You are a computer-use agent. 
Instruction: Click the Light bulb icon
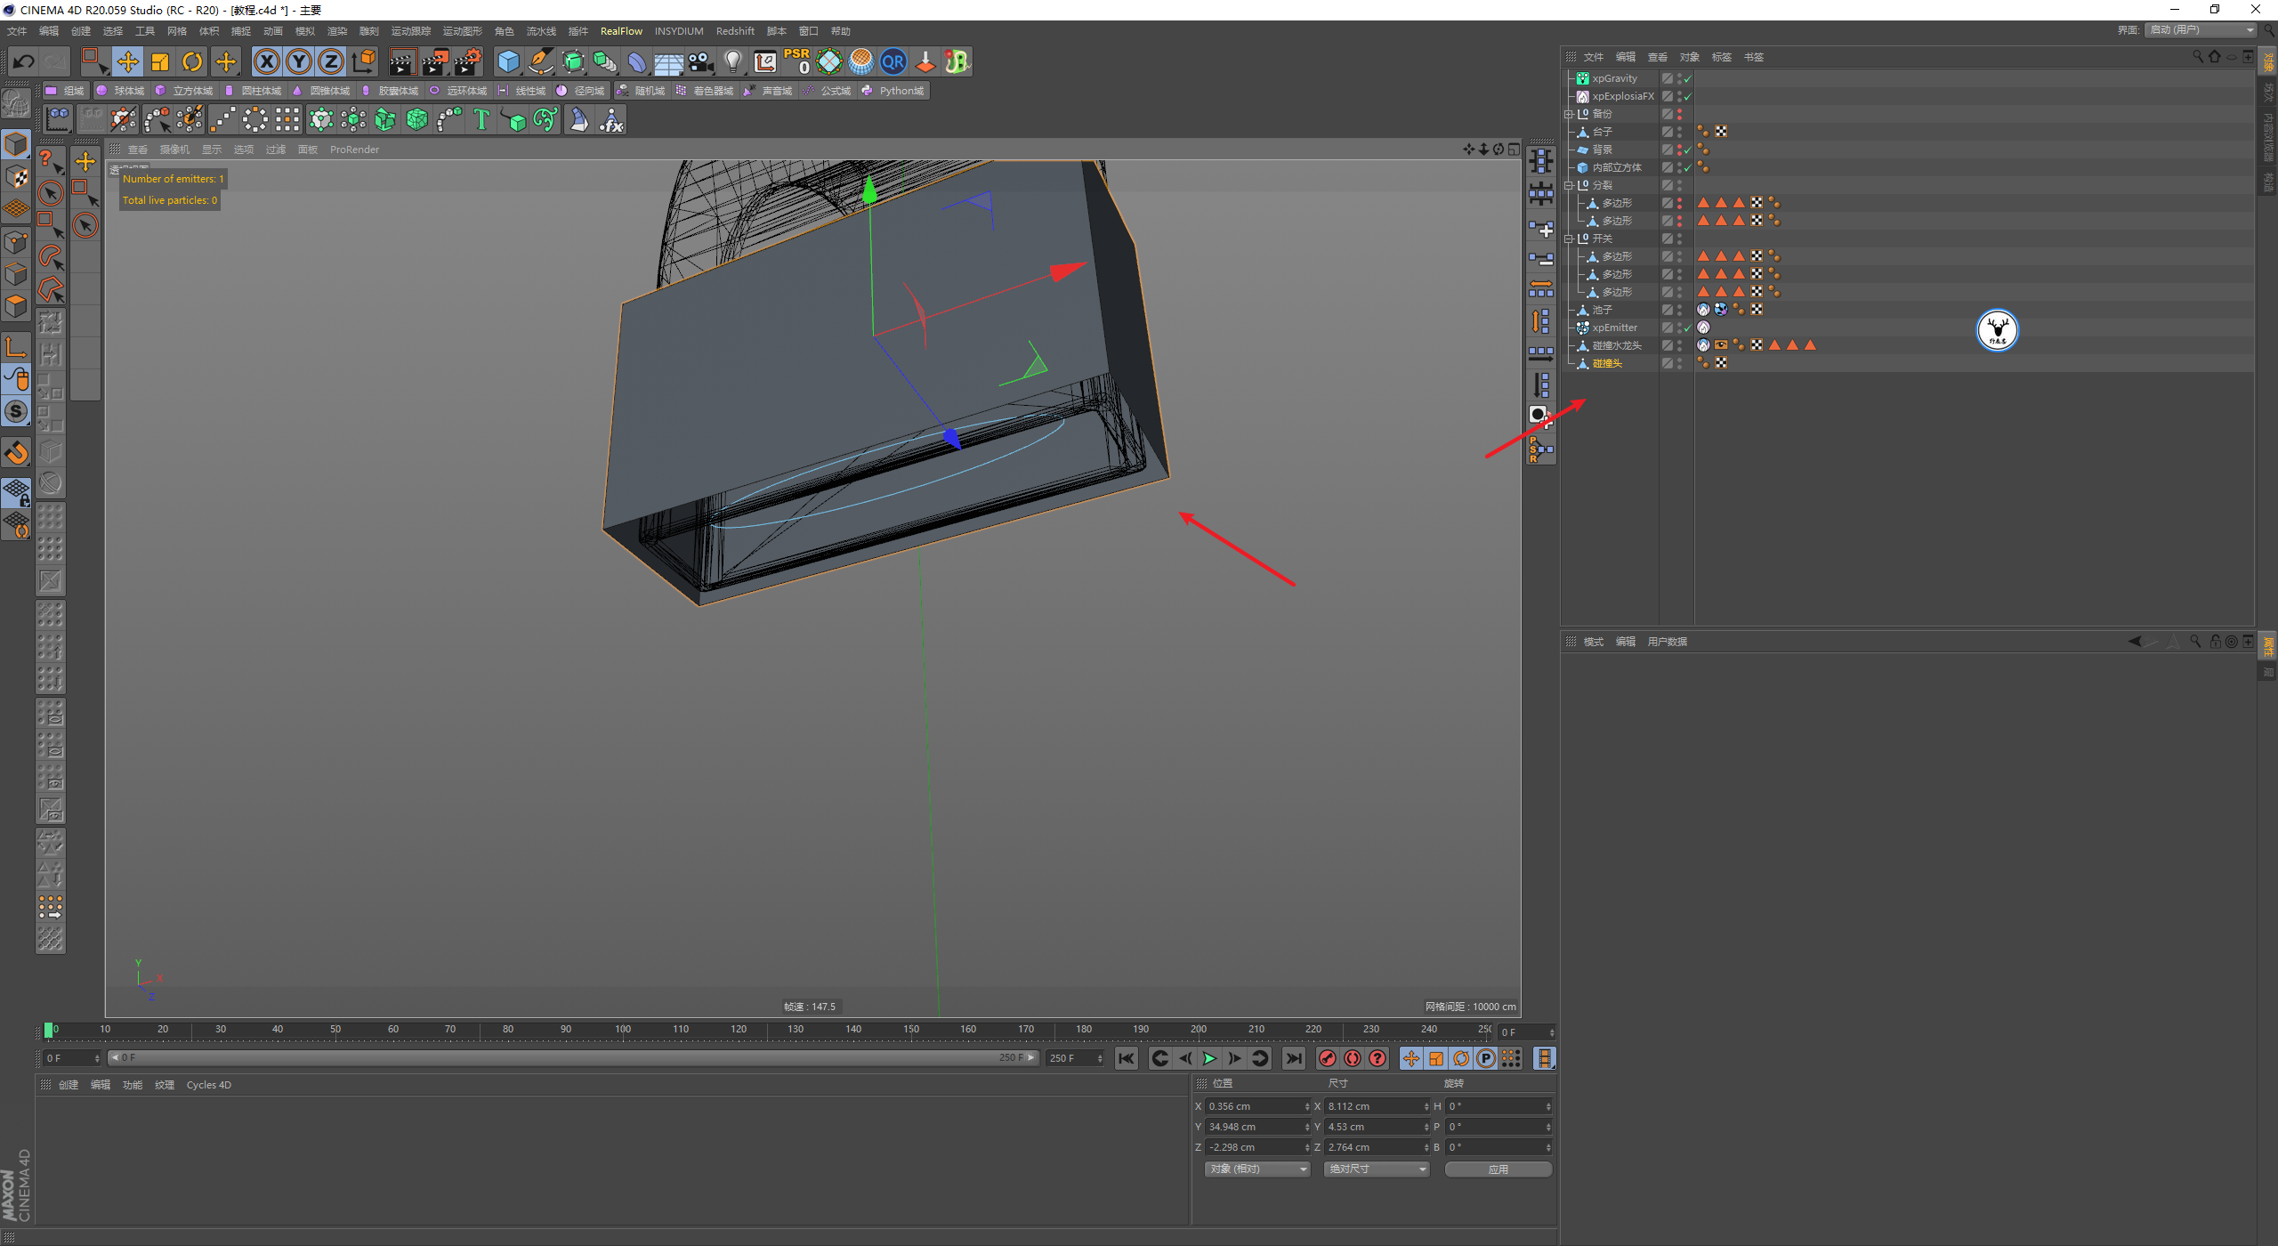pos(732,61)
